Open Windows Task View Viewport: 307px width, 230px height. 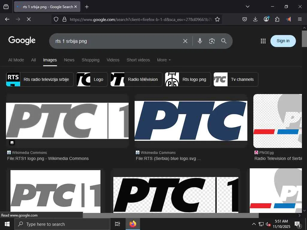click(117, 224)
